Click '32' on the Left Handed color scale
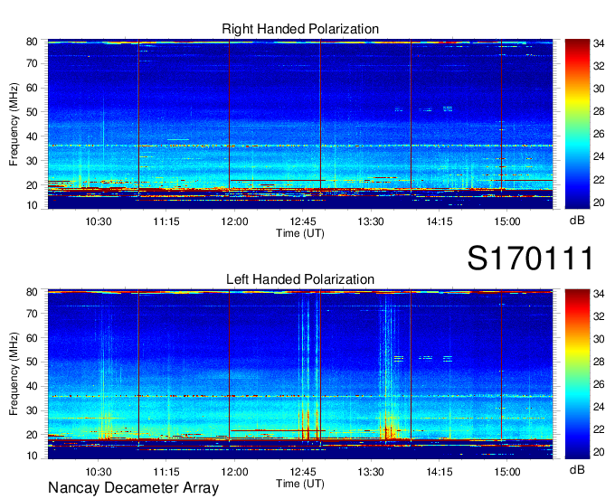615x499 pixels. pyautogui.click(x=599, y=316)
